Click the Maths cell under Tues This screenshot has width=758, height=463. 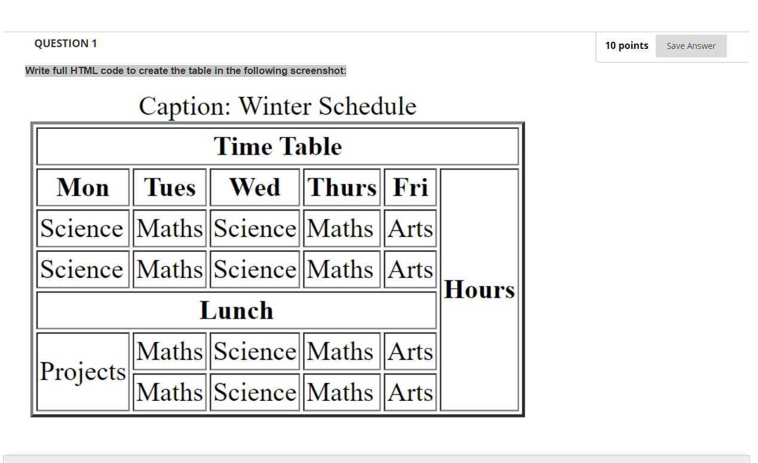pyautogui.click(x=169, y=228)
